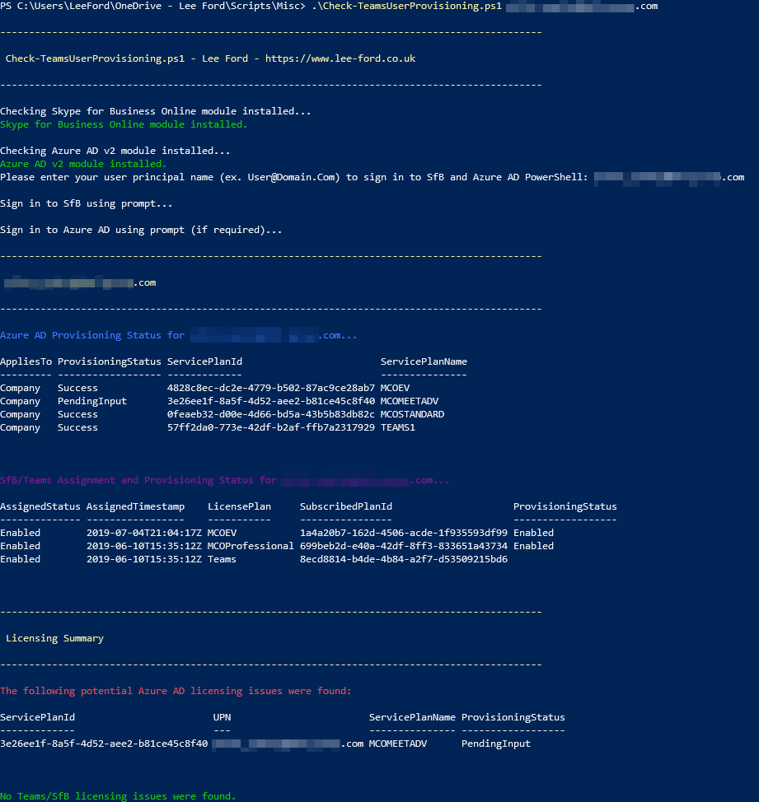Click 'No Teams/SfB licensing issues were found.' message
Viewport: 759px width, 802px height.
(x=118, y=796)
